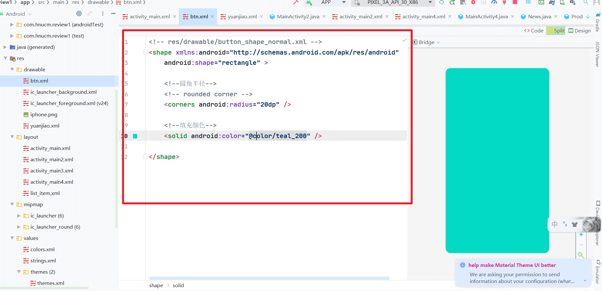Switch editor to Code view mode
This screenshot has height=291, width=602.
(x=534, y=31)
